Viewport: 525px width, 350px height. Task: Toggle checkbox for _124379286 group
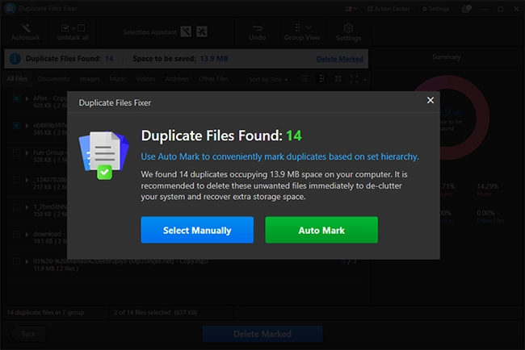click(16, 180)
